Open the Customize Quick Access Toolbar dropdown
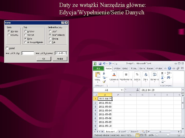Image resolution: width=185 pixels, height=138 pixels. [116, 64]
